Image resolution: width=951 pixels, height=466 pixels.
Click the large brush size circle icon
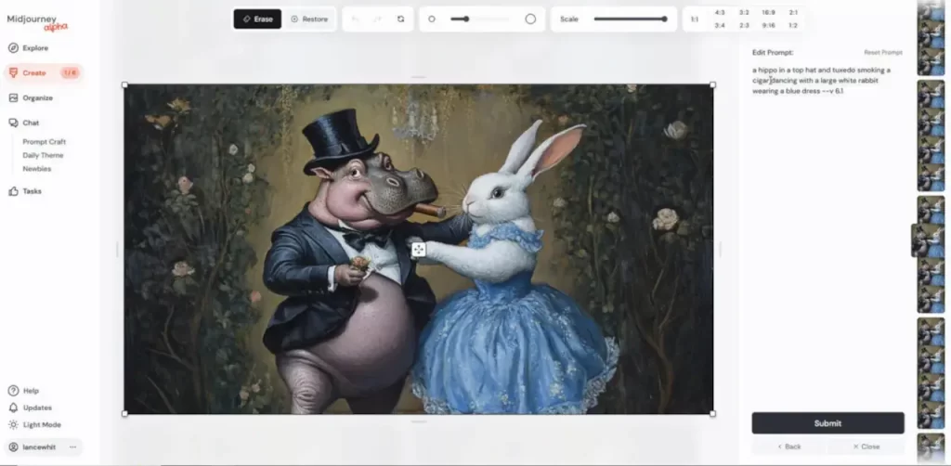click(530, 19)
